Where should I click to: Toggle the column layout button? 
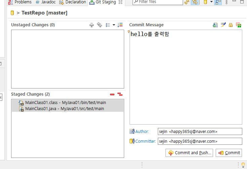[x=218, y=2]
